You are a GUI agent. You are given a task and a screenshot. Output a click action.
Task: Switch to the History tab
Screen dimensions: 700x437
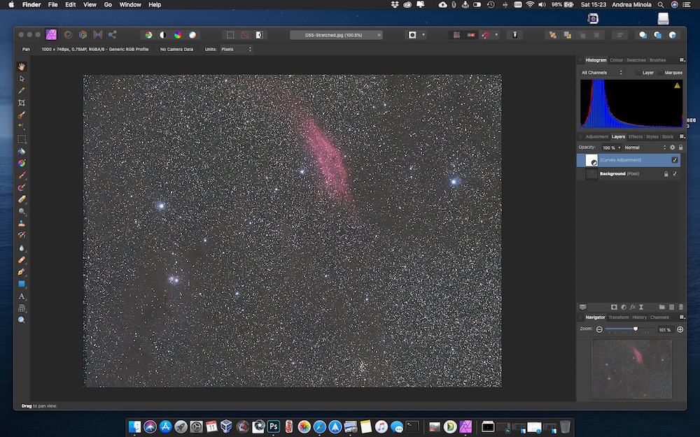[639, 317]
